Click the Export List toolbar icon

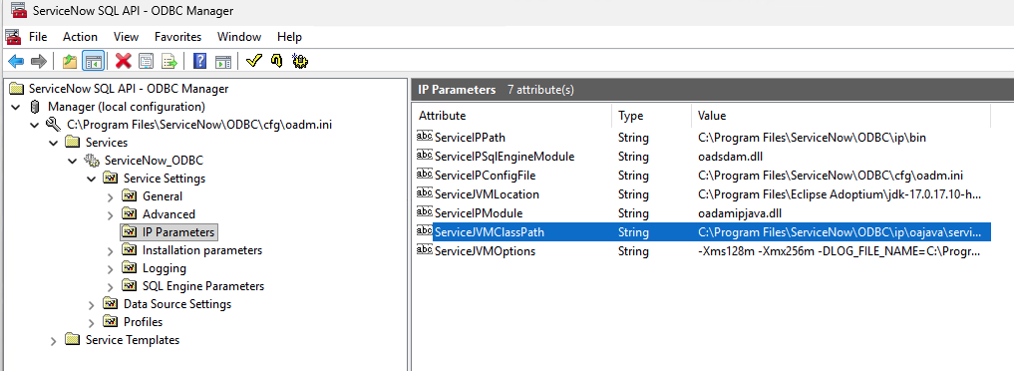(x=169, y=62)
